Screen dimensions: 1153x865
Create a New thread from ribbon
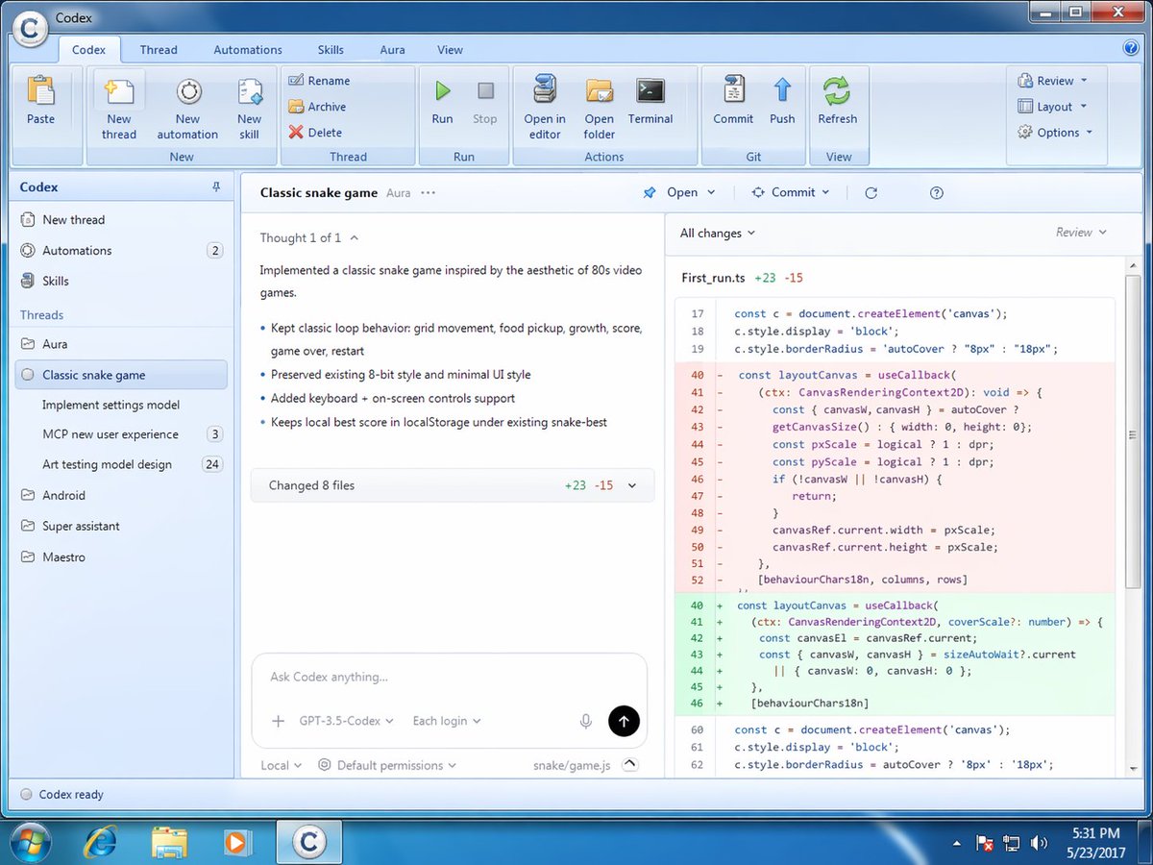(x=119, y=108)
